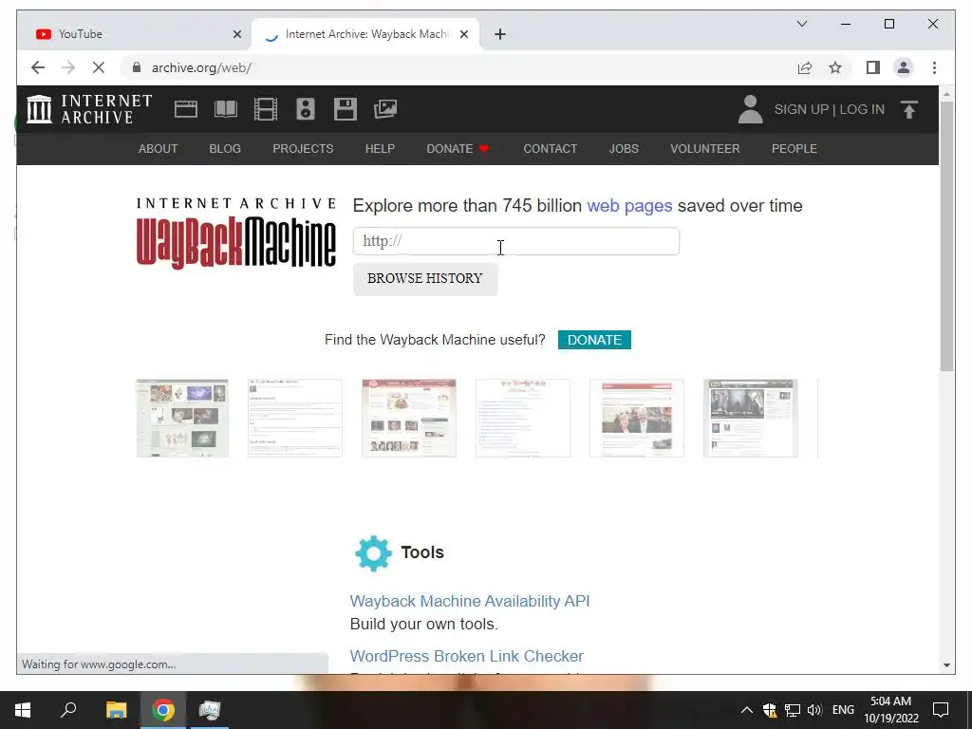The height and width of the screenshot is (729, 972).
Task: Click the Tools gear icon
Action: tap(373, 553)
